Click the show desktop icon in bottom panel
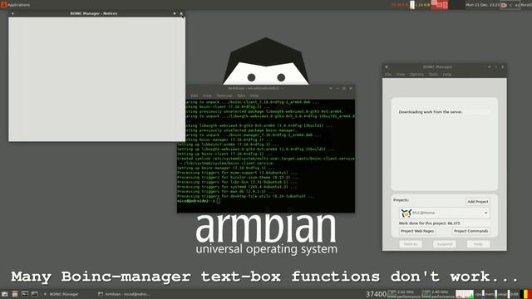This screenshot has width=532, height=299. [4, 294]
